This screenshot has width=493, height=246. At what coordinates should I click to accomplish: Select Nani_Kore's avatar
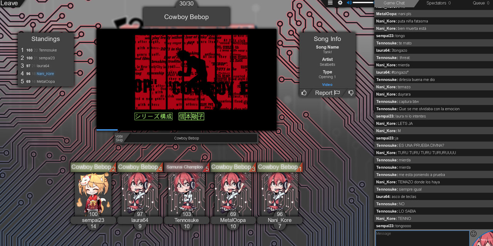[280, 194]
